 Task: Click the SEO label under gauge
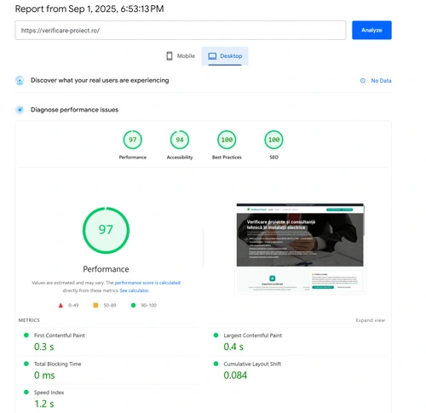click(x=273, y=158)
